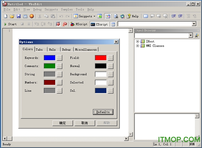The height and width of the screenshot is (148, 202).
Task: Click the add snippet icon with green plus
Action: pos(99,16)
